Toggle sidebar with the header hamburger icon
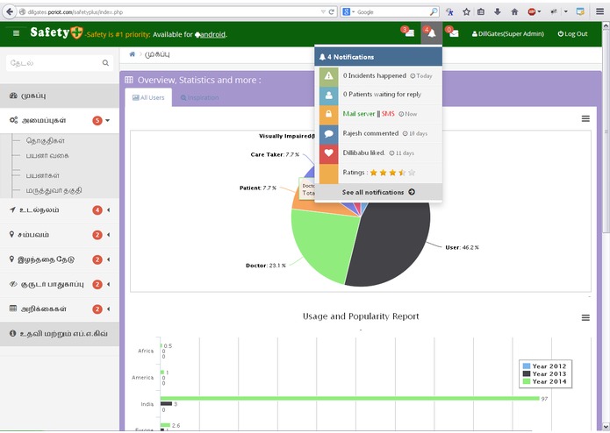This screenshot has width=610, height=433. pos(16,33)
